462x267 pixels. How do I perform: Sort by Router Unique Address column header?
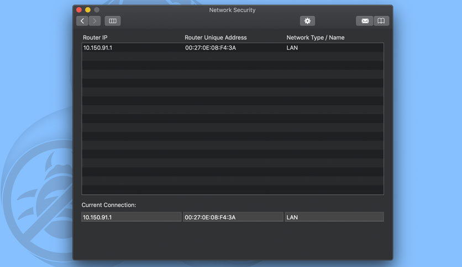tap(216, 38)
